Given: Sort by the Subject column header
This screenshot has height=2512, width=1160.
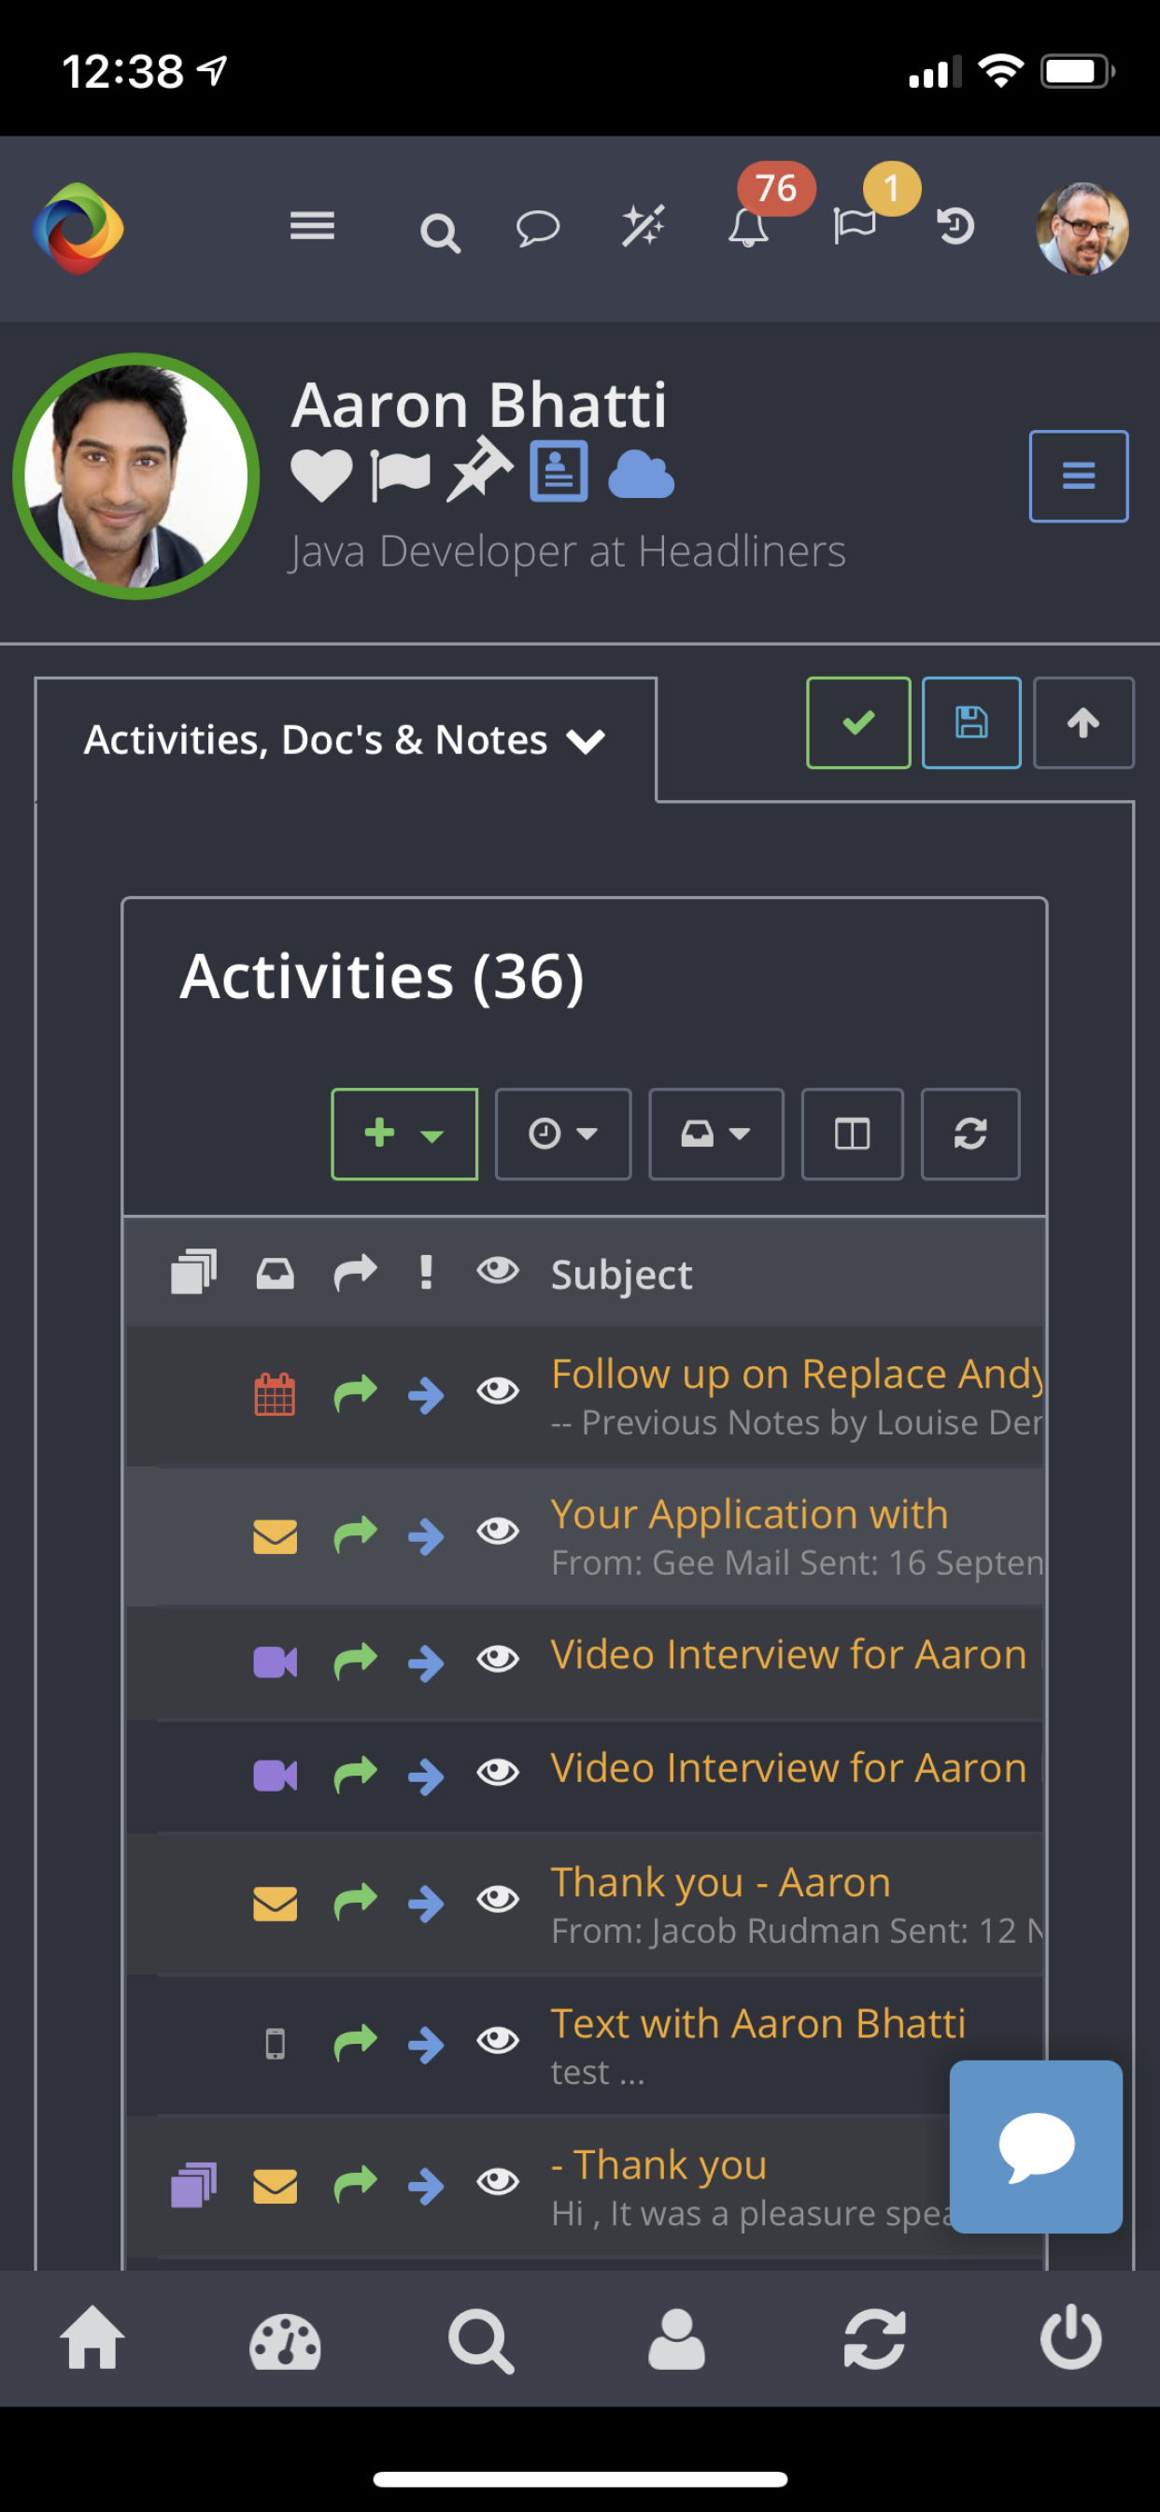Looking at the screenshot, I should pyautogui.click(x=621, y=1275).
